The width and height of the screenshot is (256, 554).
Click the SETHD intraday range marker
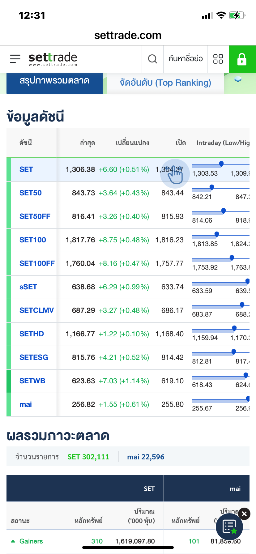point(234,328)
